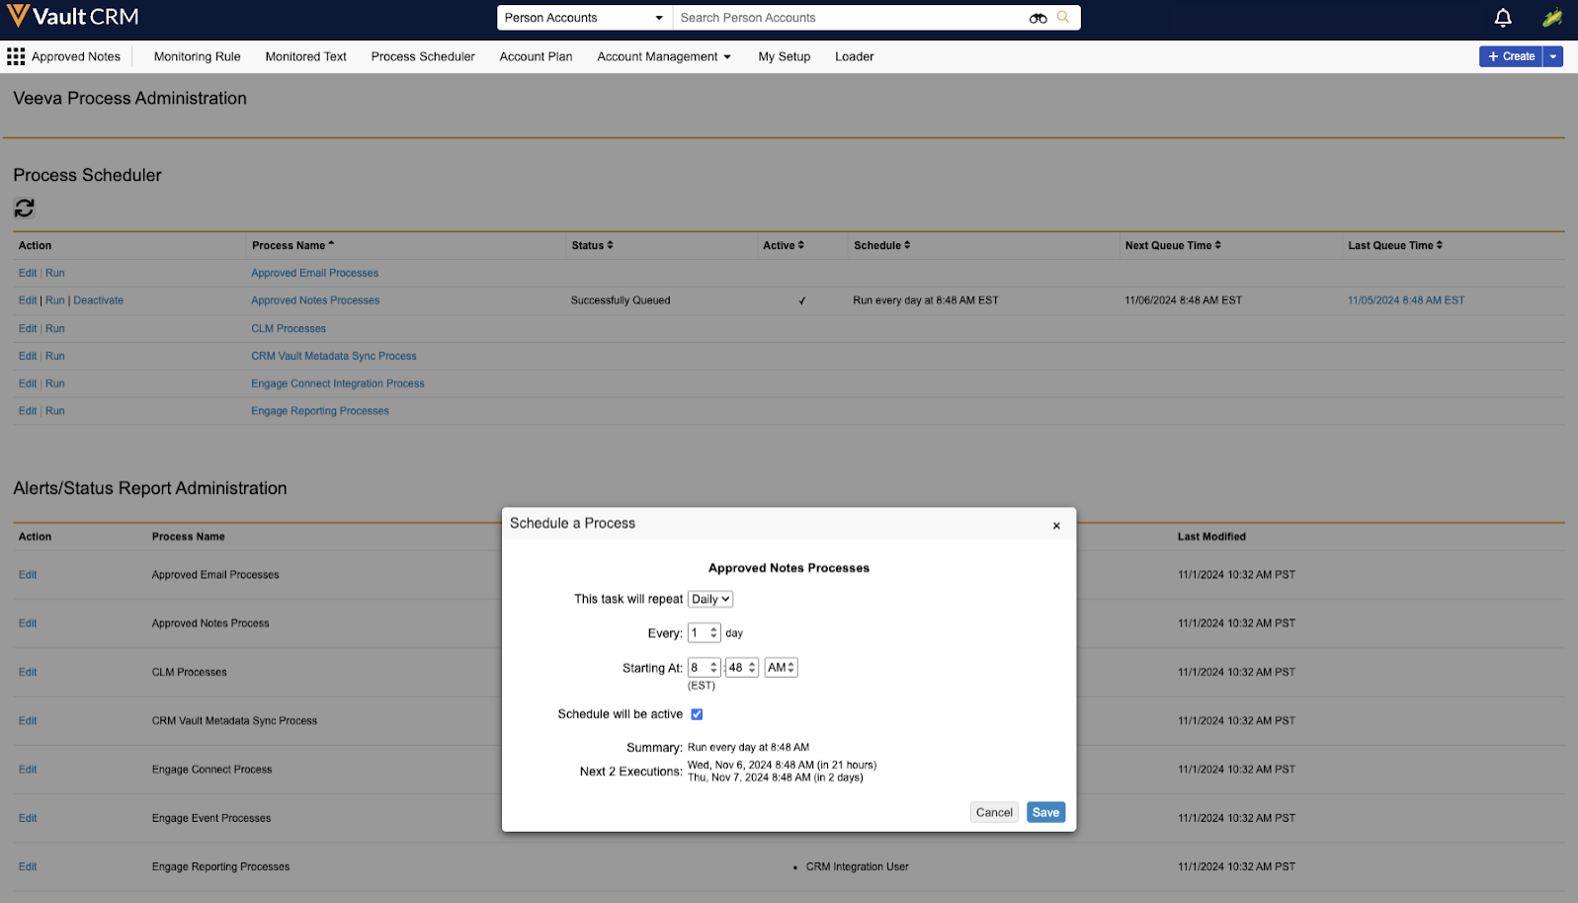
Task: Click the Vault CRM logo
Action: pos(73,17)
